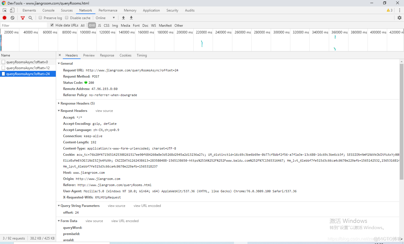Select the WS resource type filter

pos(153,25)
